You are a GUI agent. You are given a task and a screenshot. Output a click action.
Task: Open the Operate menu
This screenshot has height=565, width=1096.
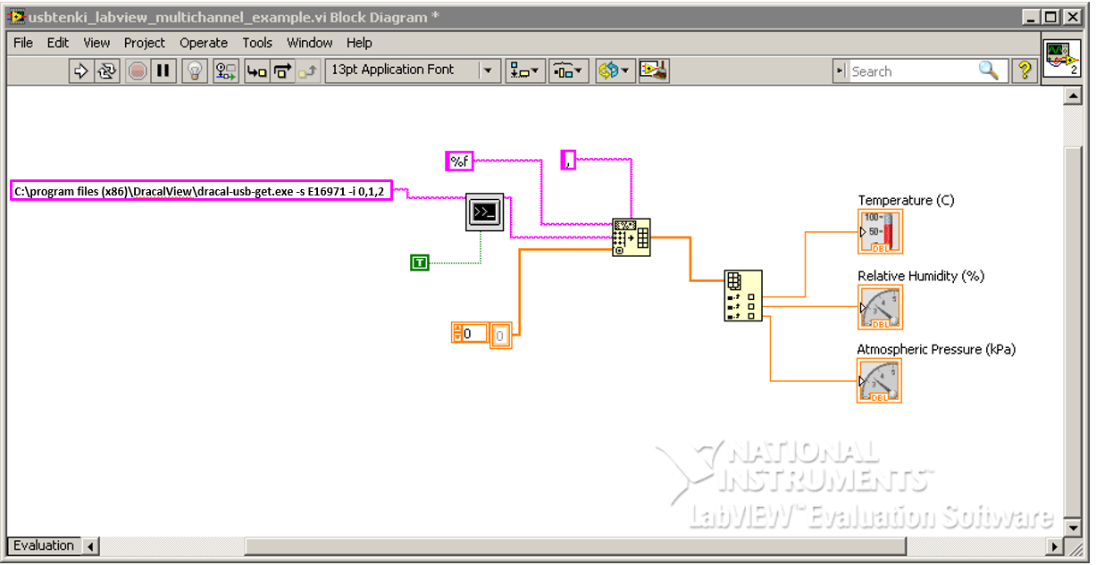[x=204, y=43]
